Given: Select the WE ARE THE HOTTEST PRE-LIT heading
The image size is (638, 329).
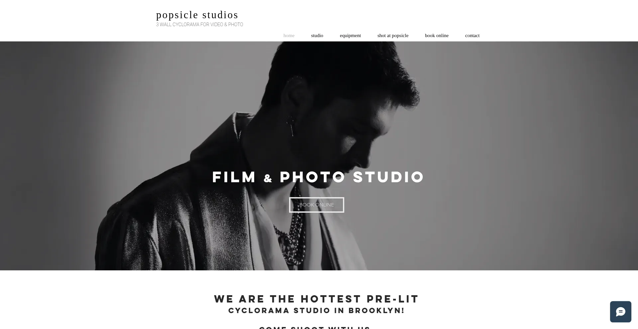Looking at the screenshot, I should pyautogui.click(x=316, y=299).
